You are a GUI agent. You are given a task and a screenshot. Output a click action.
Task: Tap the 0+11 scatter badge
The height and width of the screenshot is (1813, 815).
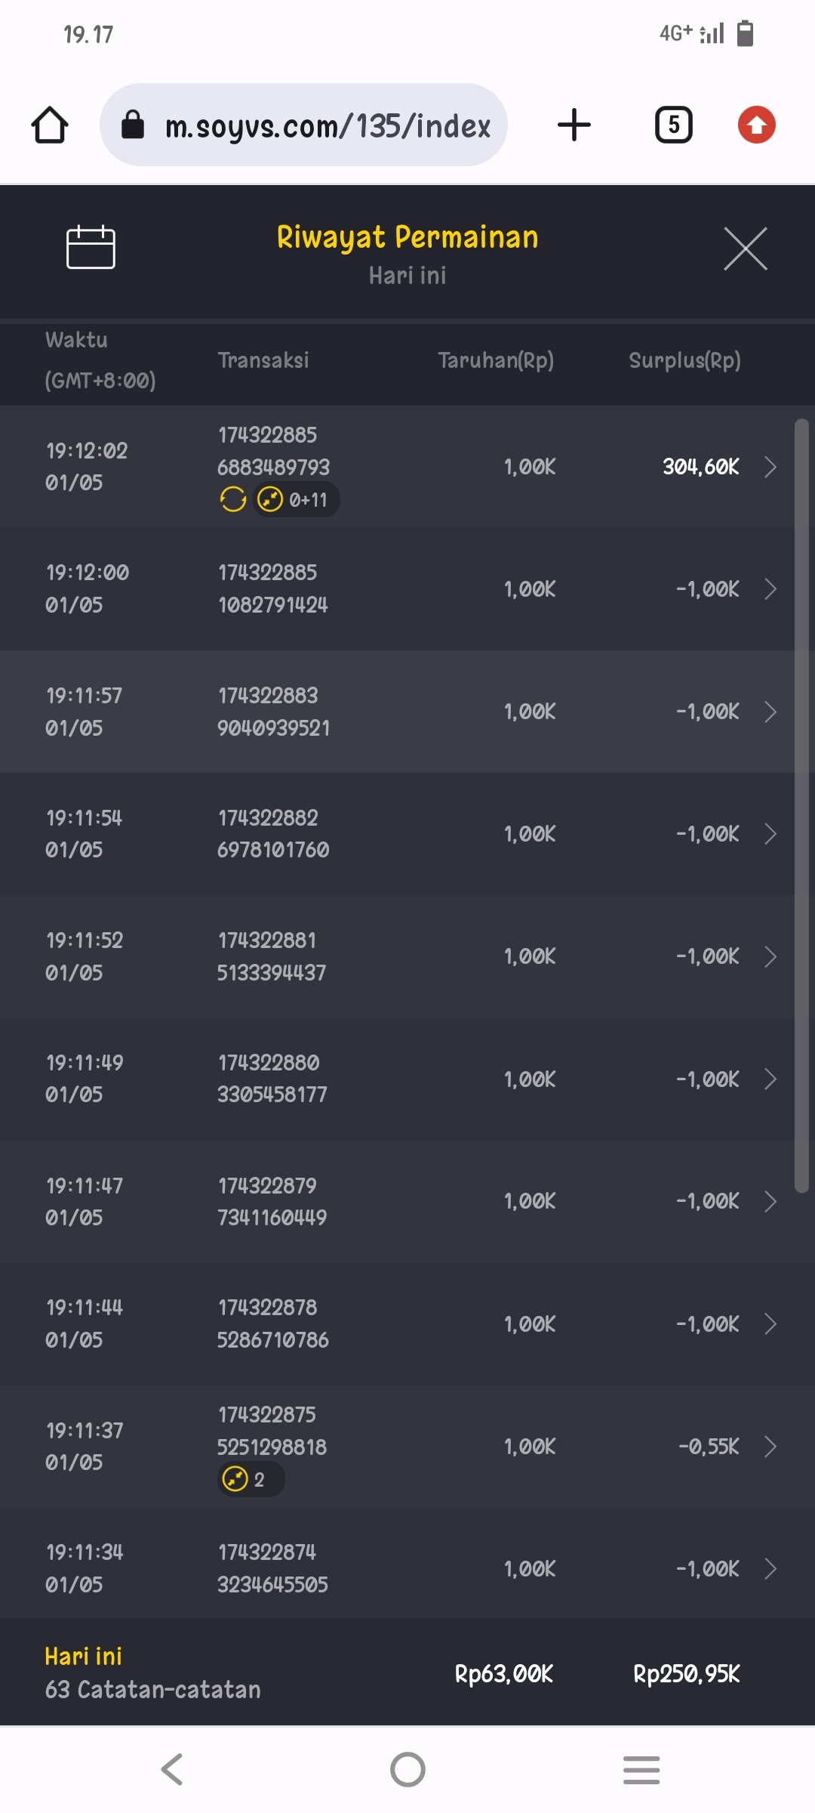(x=296, y=499)
